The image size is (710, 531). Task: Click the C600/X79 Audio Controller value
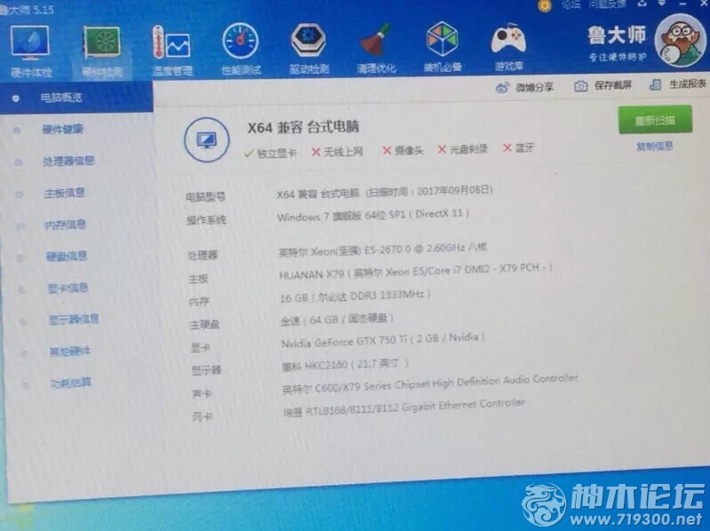[430, 384]
